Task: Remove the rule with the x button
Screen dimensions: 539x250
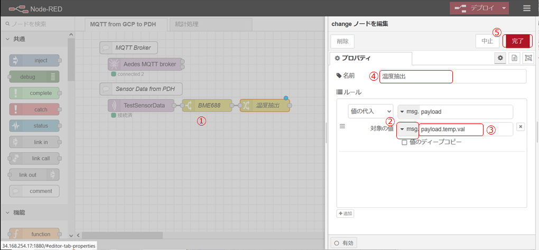Action: coord(520,127)
